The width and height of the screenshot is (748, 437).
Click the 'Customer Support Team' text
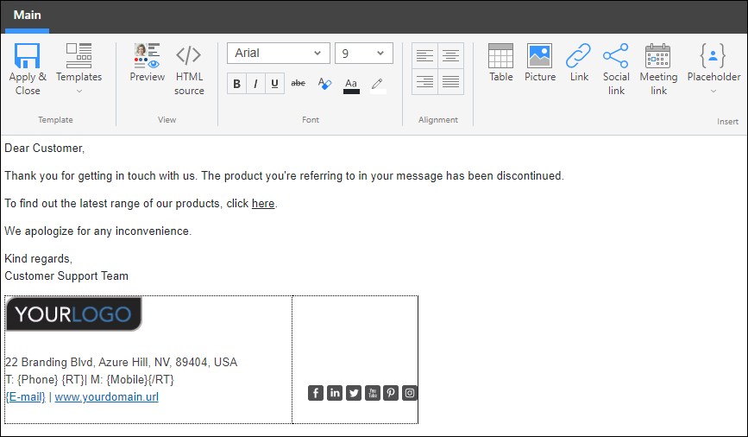(66, 276)
